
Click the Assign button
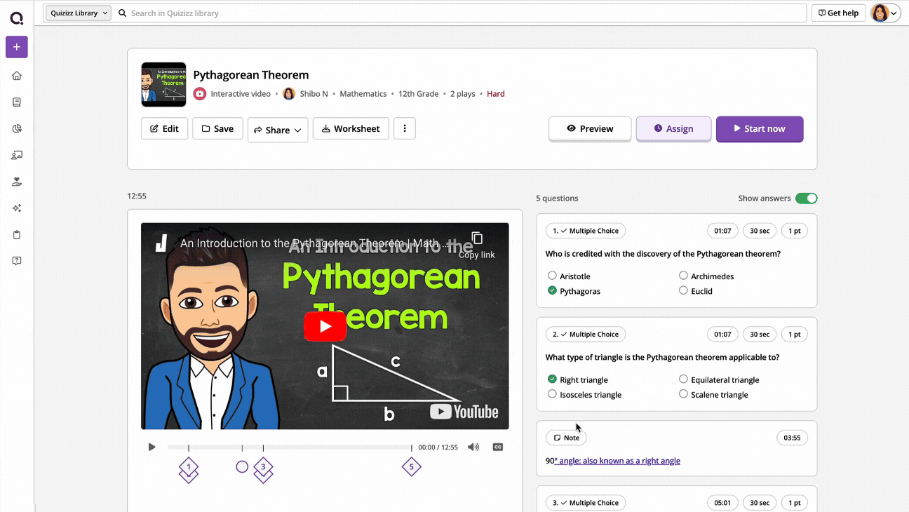click(673, 129)
